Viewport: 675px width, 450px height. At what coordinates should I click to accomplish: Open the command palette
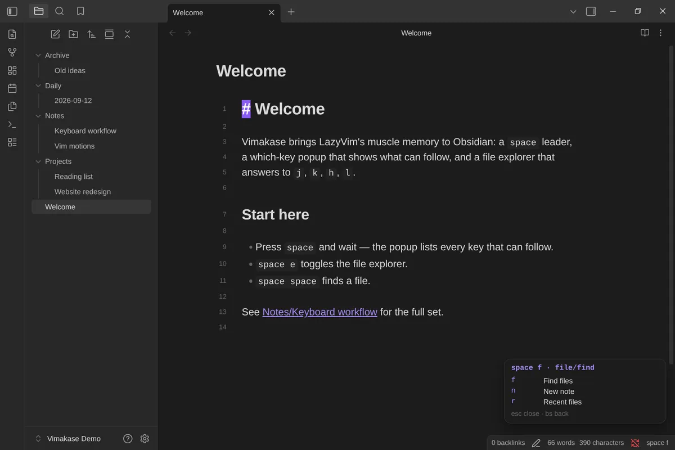point(12,124)
